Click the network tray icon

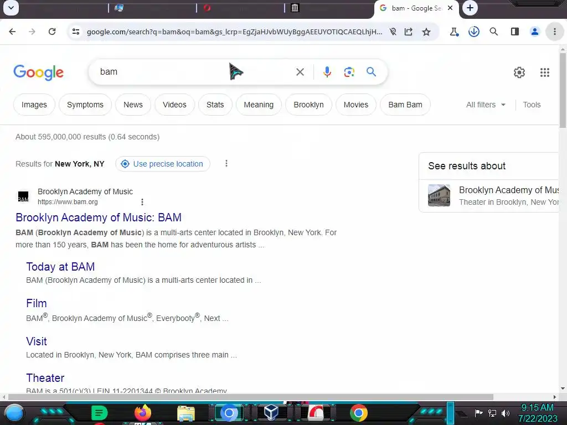coord(492,413)
